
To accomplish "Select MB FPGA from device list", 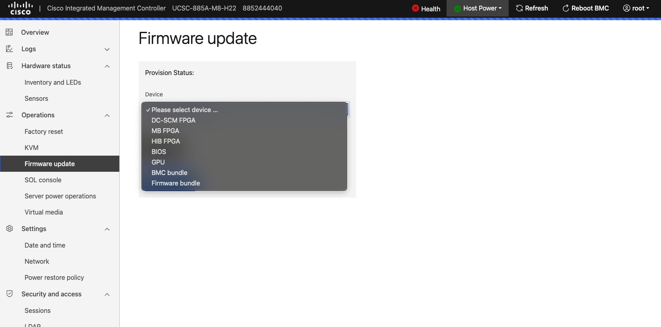I will coord(244,131).
